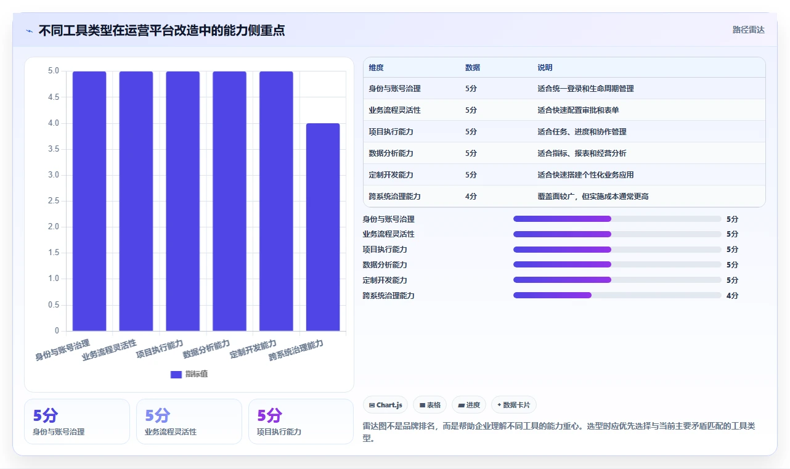
Task: Click the 路径雷达 label in the header
Action: pos(748,30)
